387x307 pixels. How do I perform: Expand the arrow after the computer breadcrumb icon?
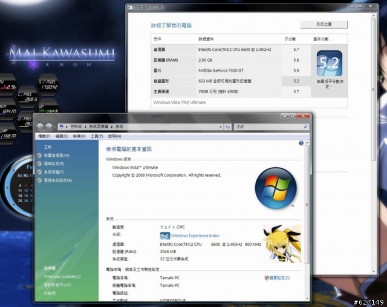tap(67, 127)
